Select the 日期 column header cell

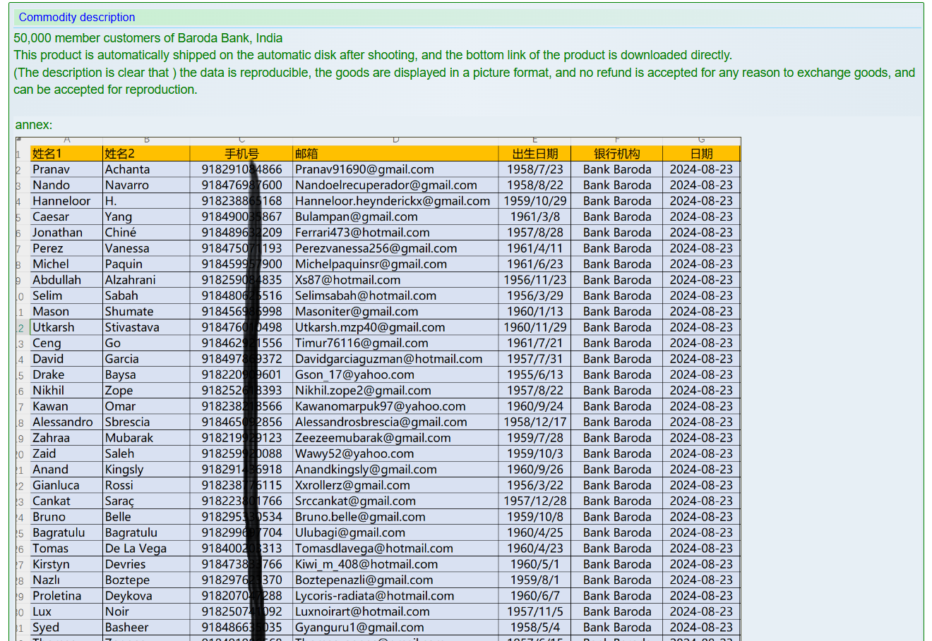tap(701, 154)
